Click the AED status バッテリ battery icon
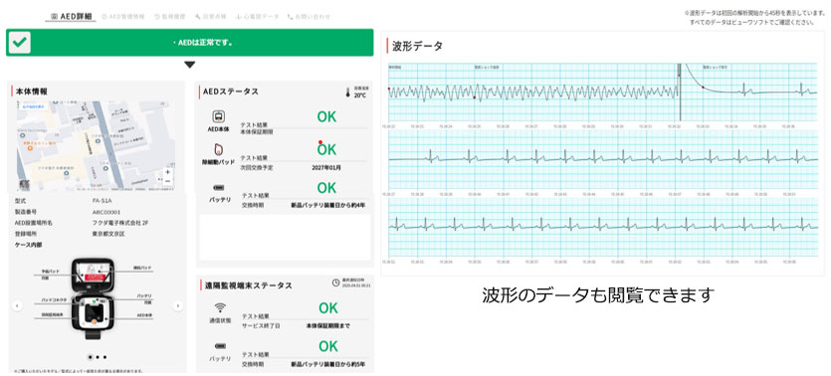 tap(217, 187)
